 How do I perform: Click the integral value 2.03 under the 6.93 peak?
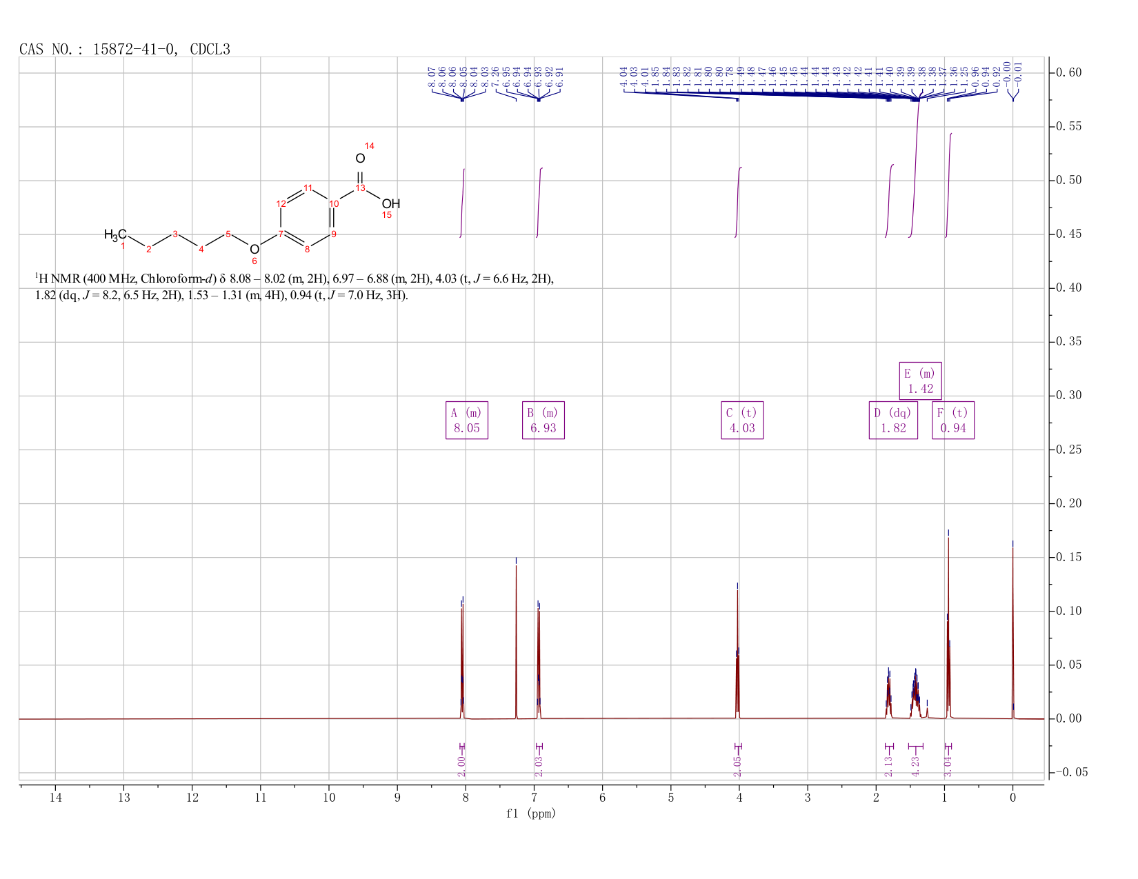(539, 766)
